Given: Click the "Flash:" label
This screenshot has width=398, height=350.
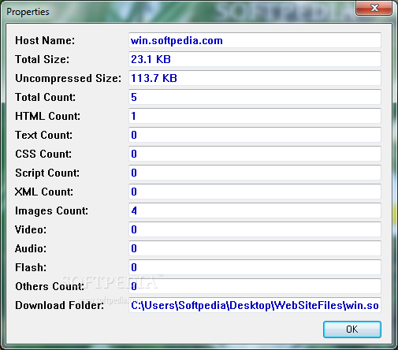Looking at the screenshot, I should pos(31,267).
